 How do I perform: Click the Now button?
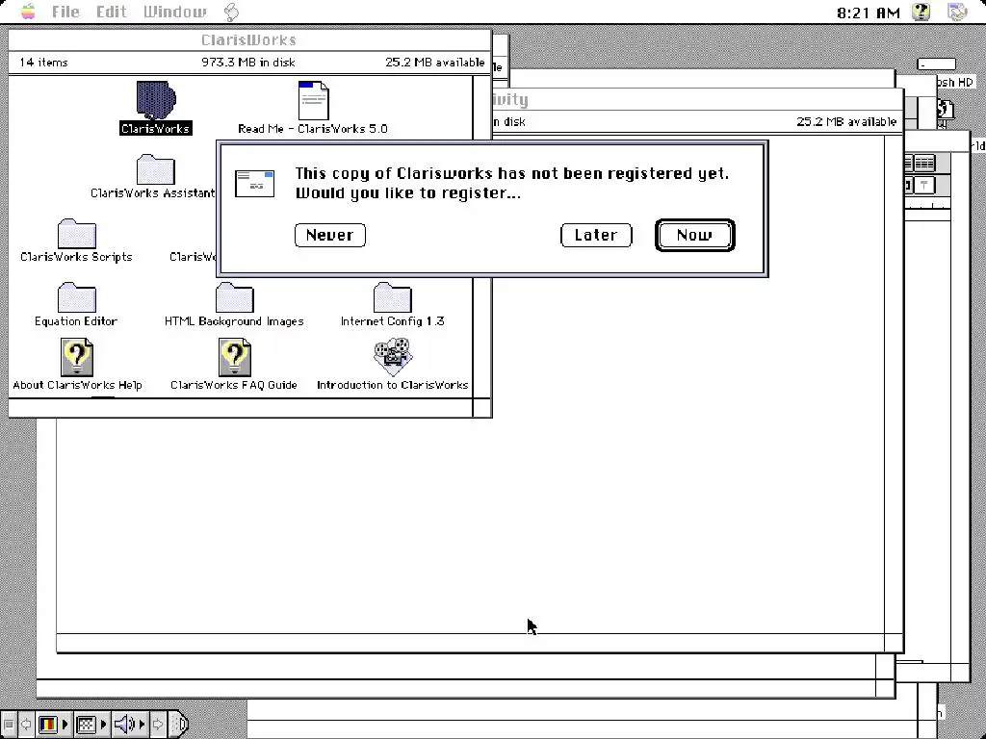pyautogui.click(x=695, y=235)
